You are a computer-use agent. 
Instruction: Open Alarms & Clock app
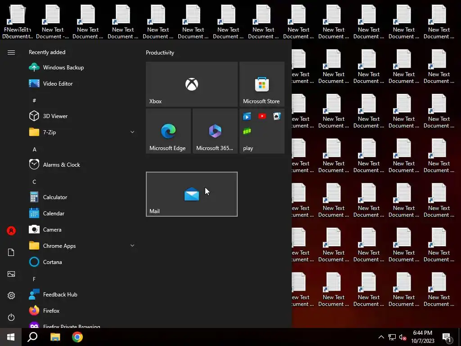[82, 165]
